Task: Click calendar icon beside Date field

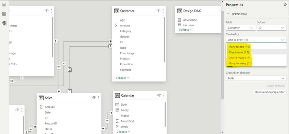Action: pos(117,104)
